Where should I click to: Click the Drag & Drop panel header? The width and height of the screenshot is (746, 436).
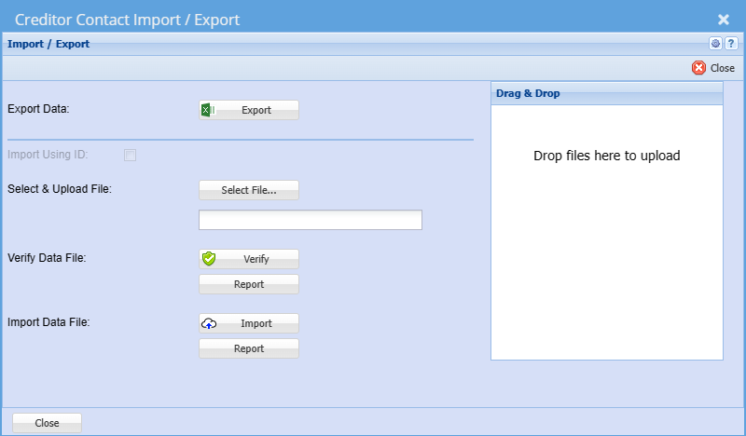(x=607, y=93)
